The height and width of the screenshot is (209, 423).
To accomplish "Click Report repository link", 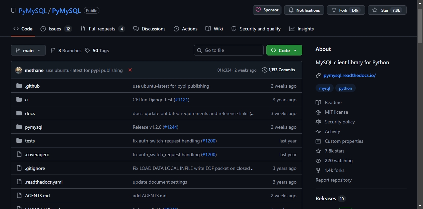I will (x=334, y=180).
